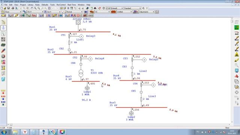
Task: Select the Relay3 element on diagram
Action: (81, 36)
